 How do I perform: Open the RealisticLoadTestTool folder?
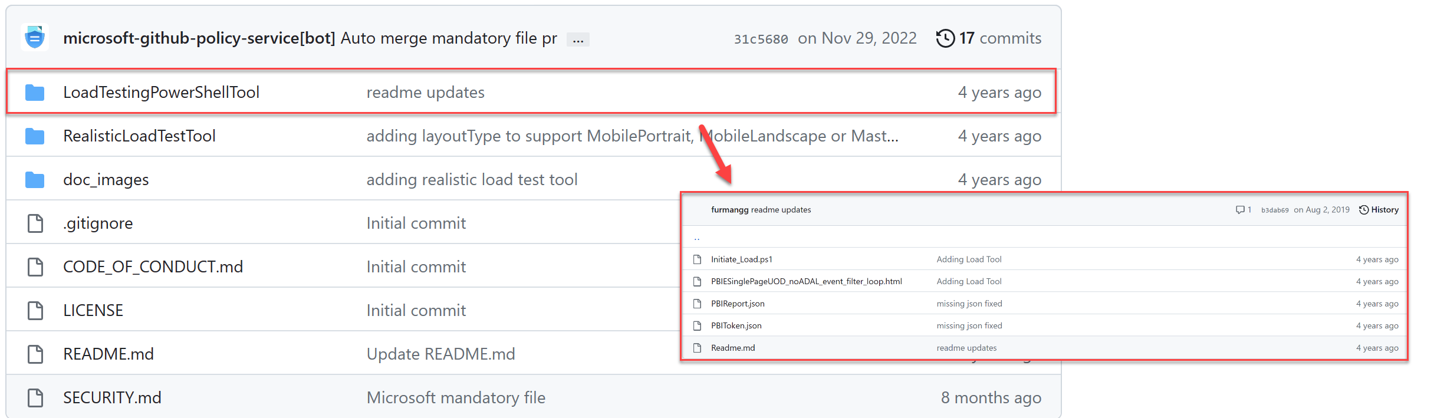pyautogui.click(x=139, y=136)
